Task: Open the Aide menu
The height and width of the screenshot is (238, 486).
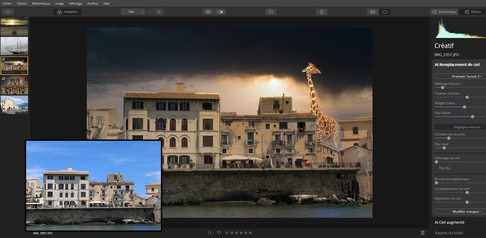Action: [106, 3]
